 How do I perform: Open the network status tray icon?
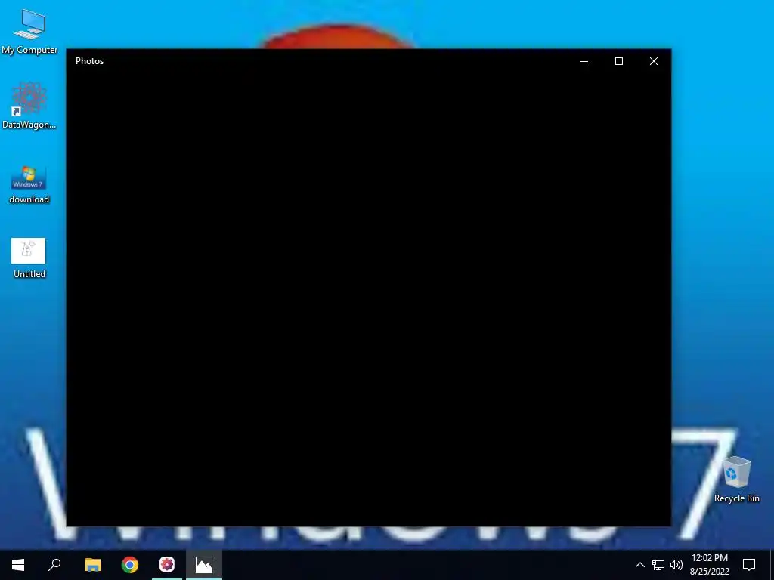658,565
